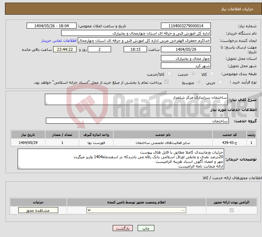This screenshot has height=237, width=262.
Task: Click the جزئیات اطلاعات نیاز page title
Action: (x=237, y=9)
